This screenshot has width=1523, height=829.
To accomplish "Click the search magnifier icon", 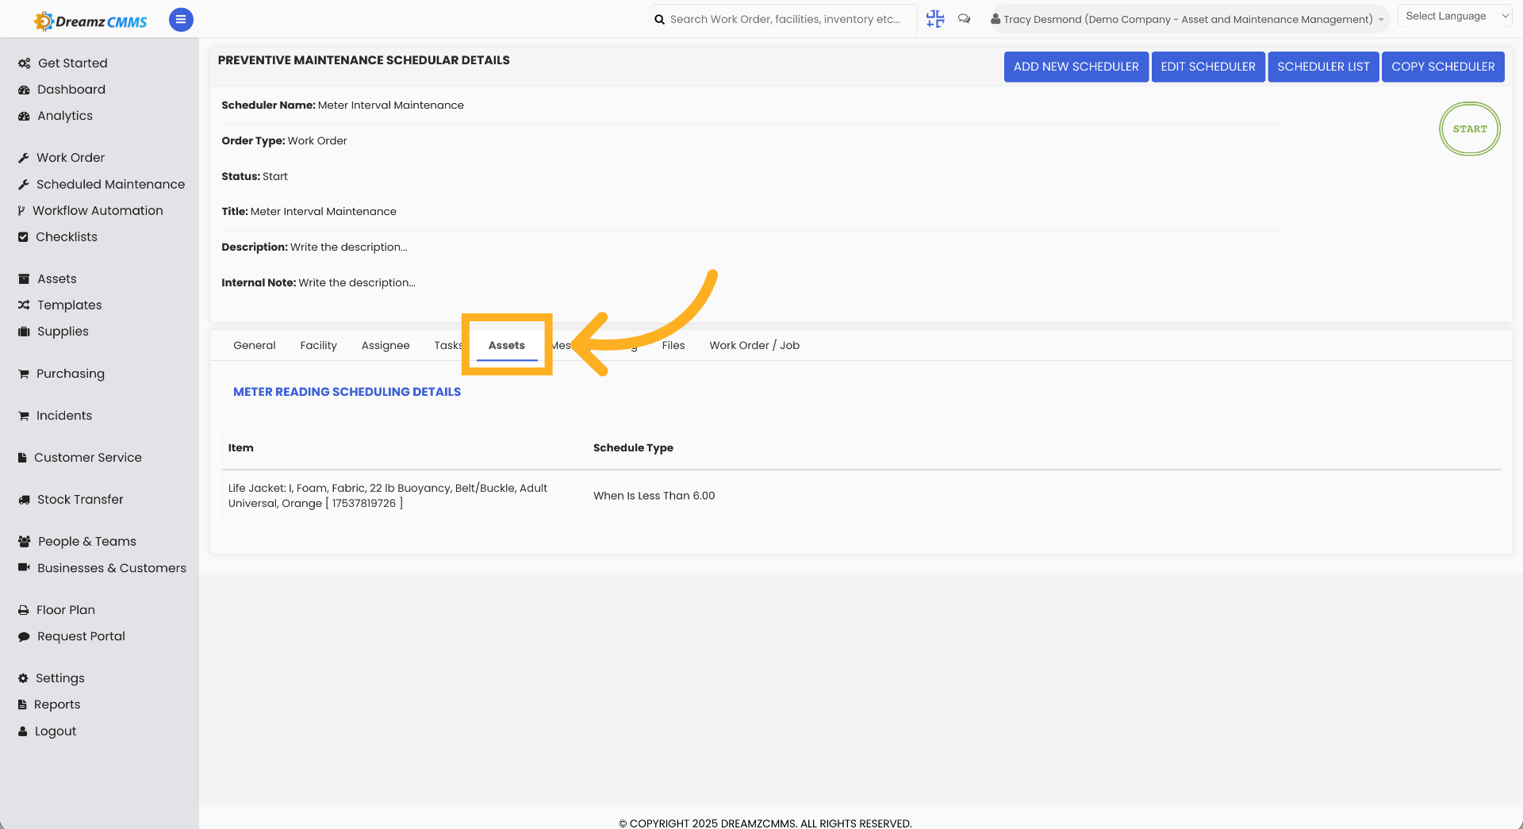I will 659,20.
